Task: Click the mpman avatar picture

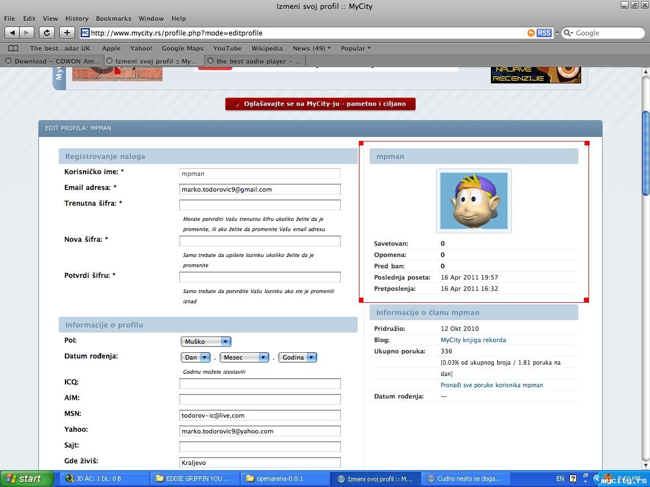Action: [x=474, y=201]
